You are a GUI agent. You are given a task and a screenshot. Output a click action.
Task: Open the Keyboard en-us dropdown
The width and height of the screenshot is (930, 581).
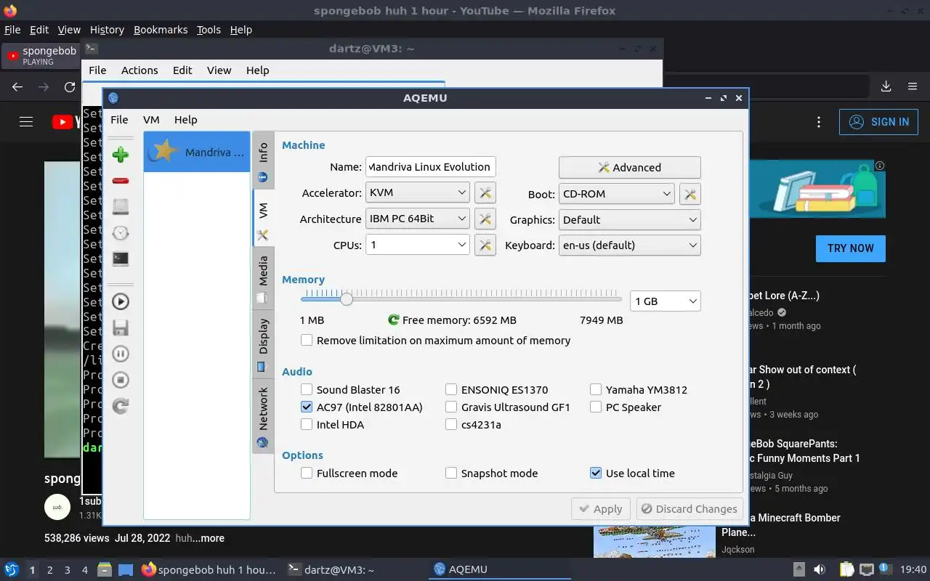[x=629, y=245]
